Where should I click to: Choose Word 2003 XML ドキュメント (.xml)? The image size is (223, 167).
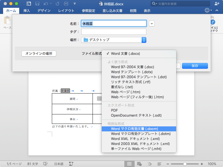[x=139, y=144]
